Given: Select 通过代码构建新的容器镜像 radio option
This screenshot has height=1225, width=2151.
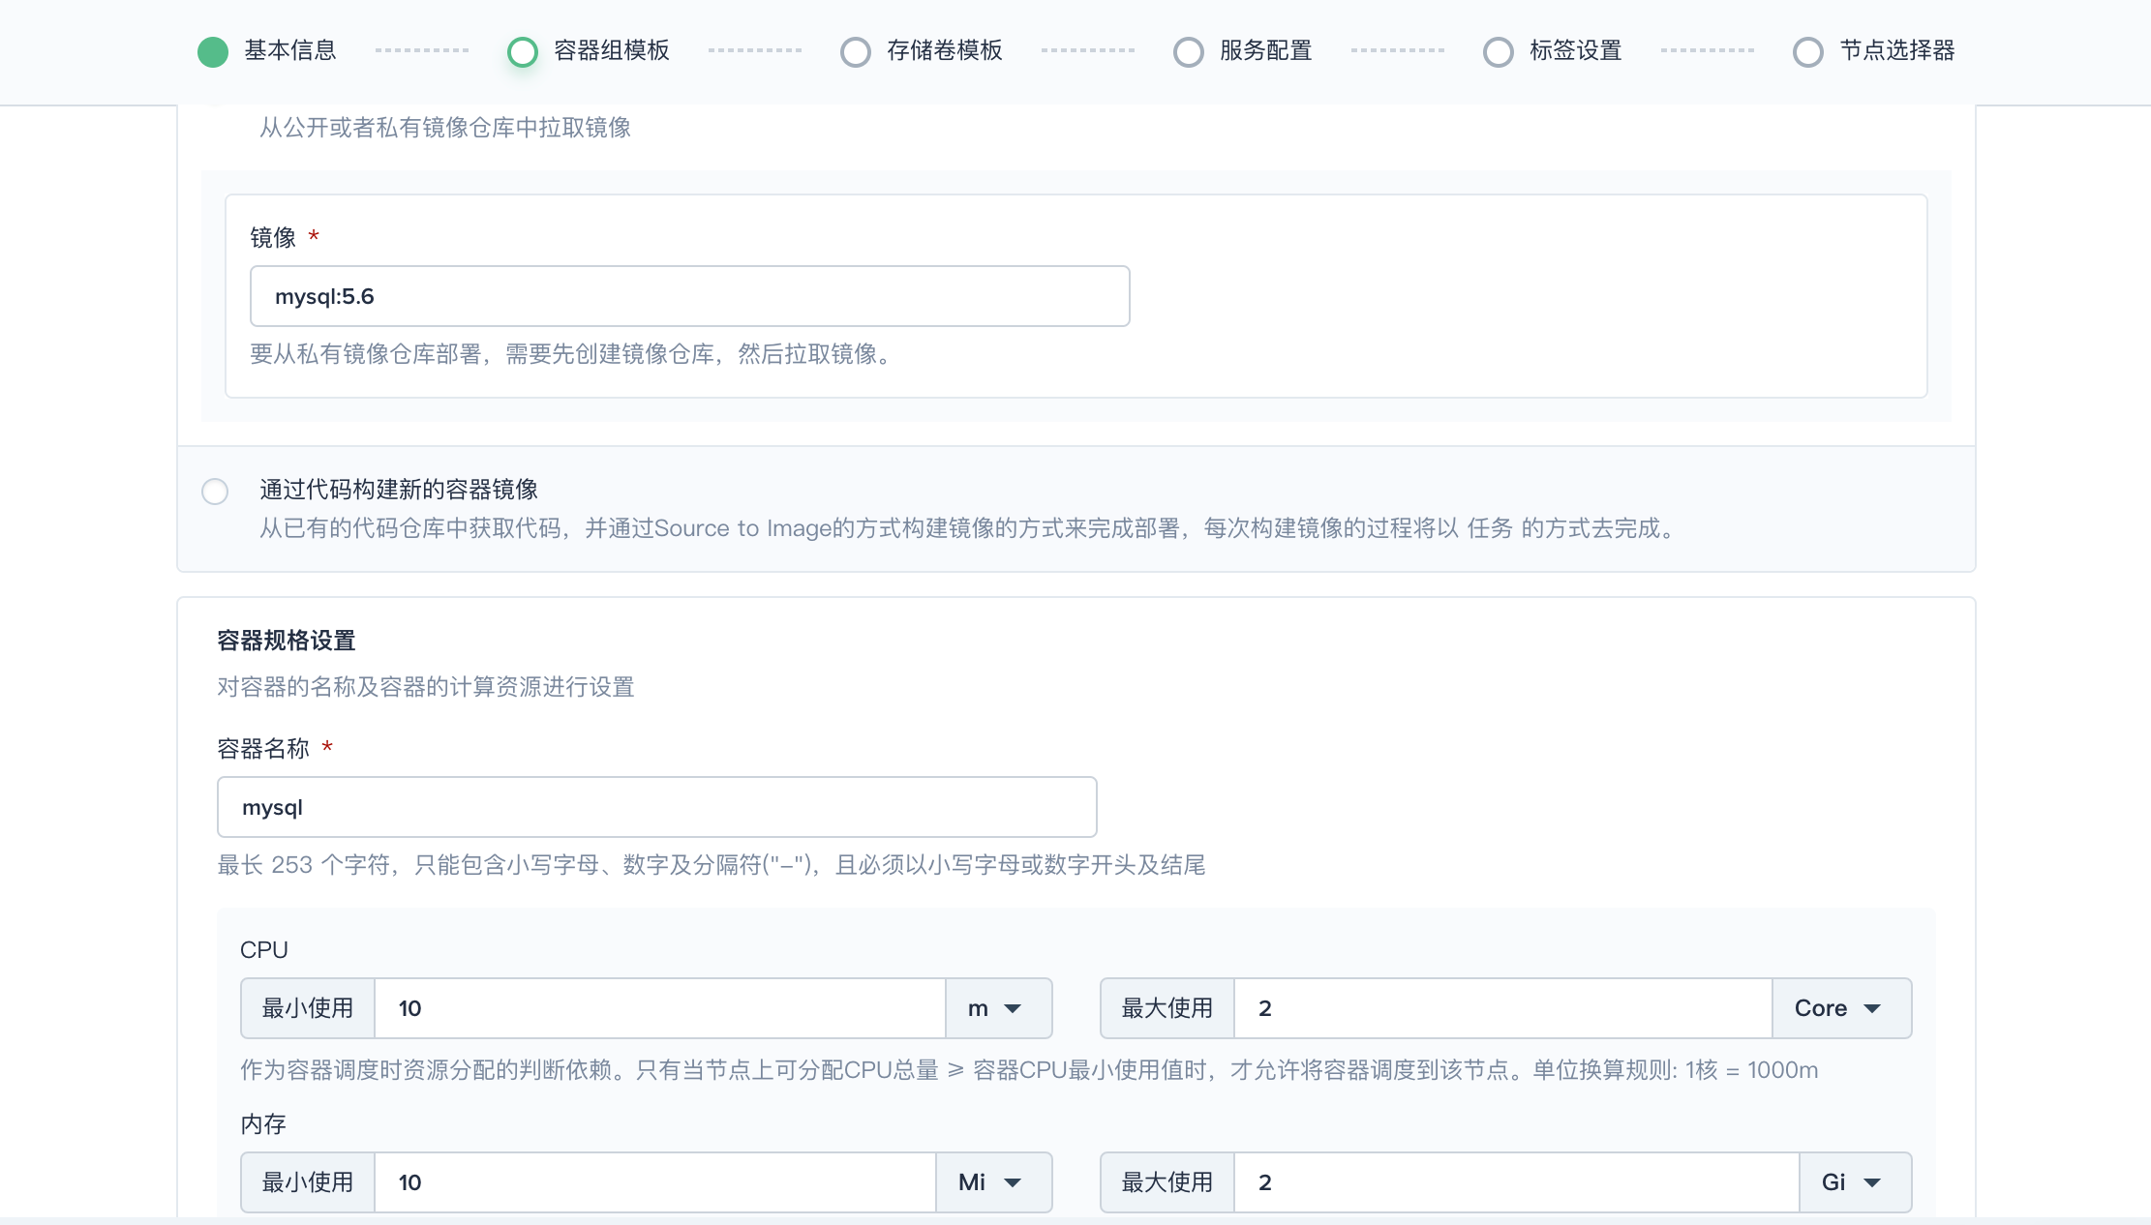Looking at the screenshot, I should point(215,491).
